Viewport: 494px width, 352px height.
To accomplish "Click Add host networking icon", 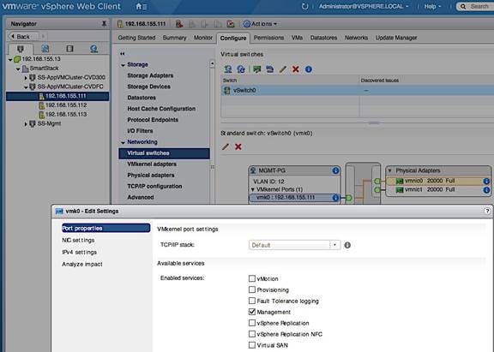I will pyautogui.click(x=228, y=69).
